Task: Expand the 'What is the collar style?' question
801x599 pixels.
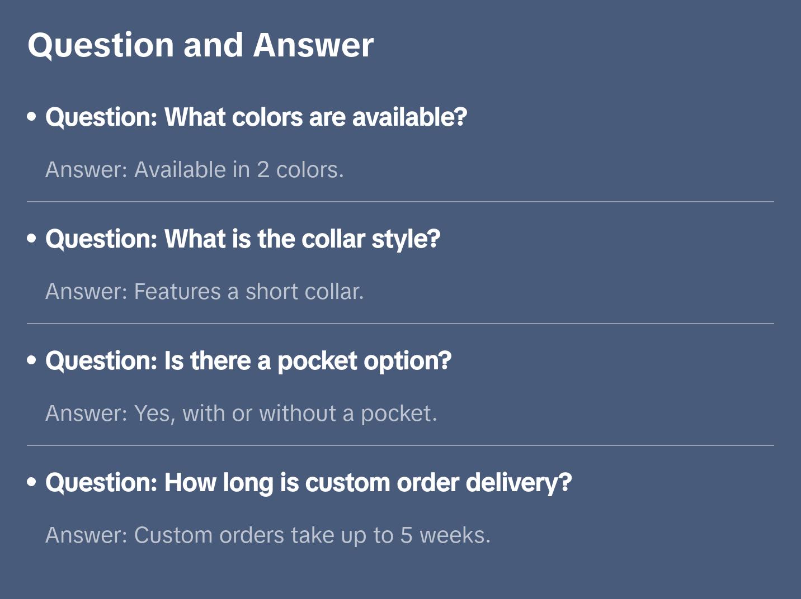Action: 242,239
